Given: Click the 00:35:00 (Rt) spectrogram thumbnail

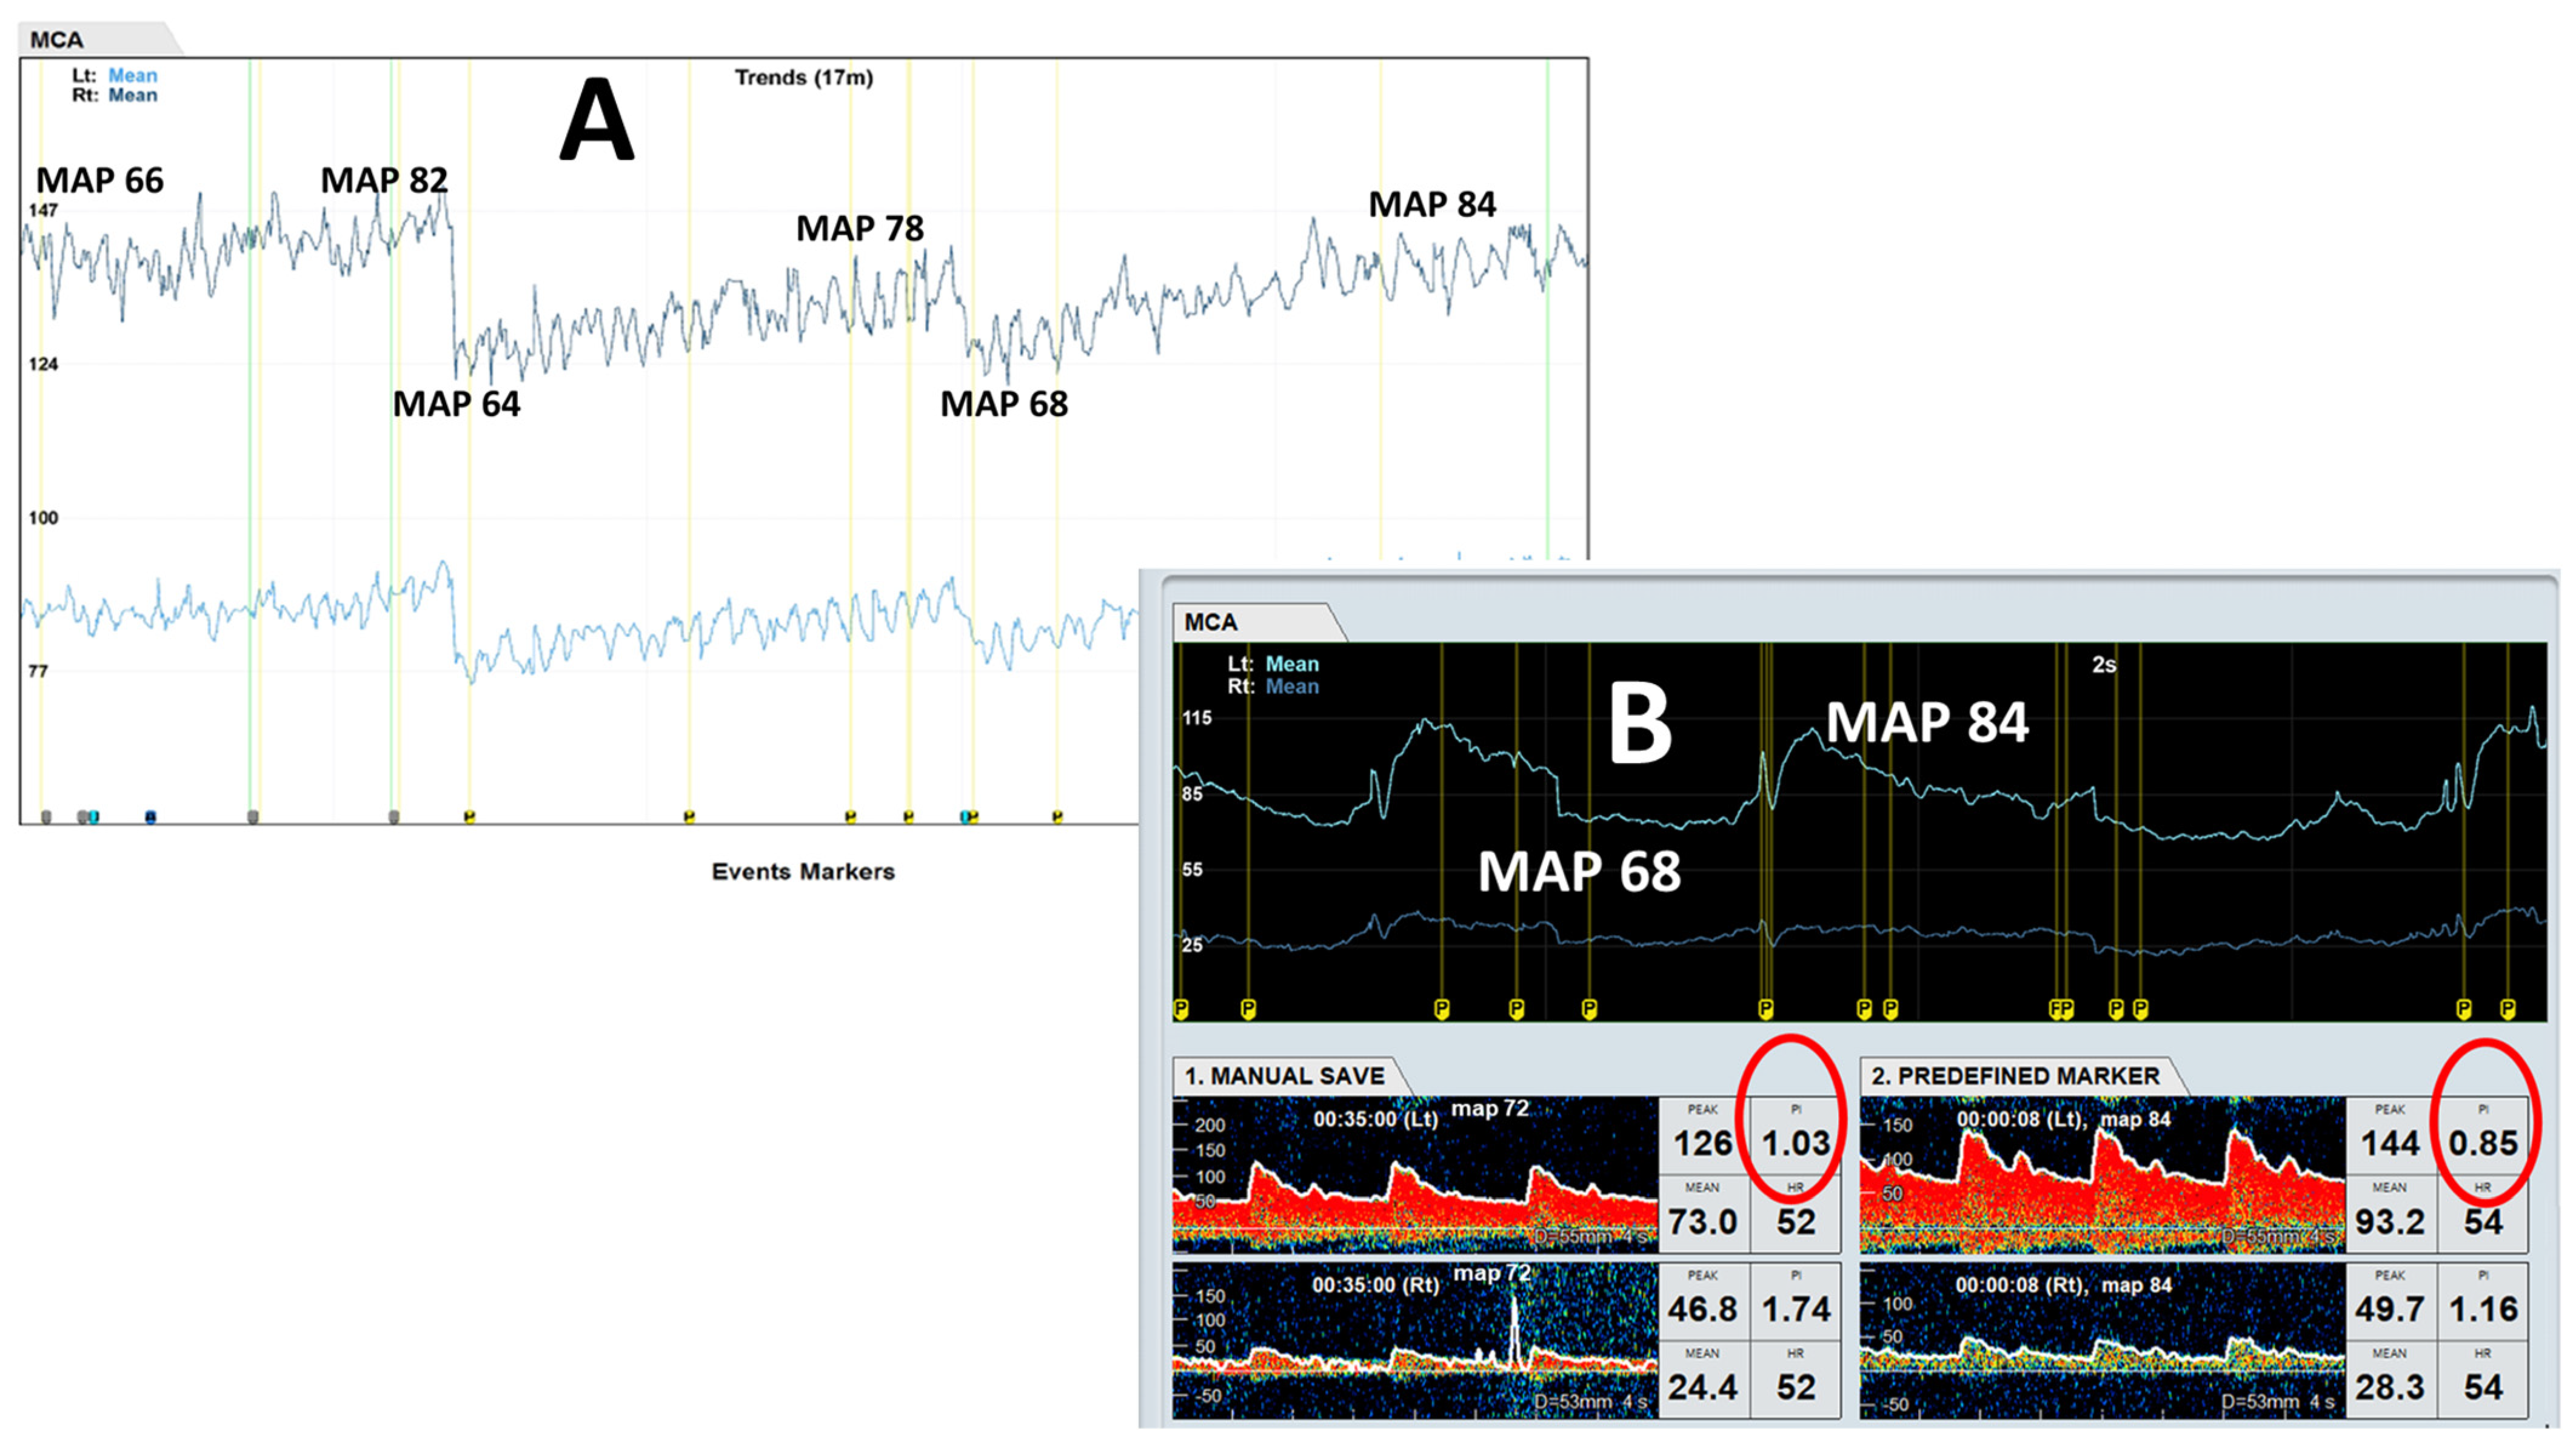Looking at the screenshot, I should coord(1415,1340).
